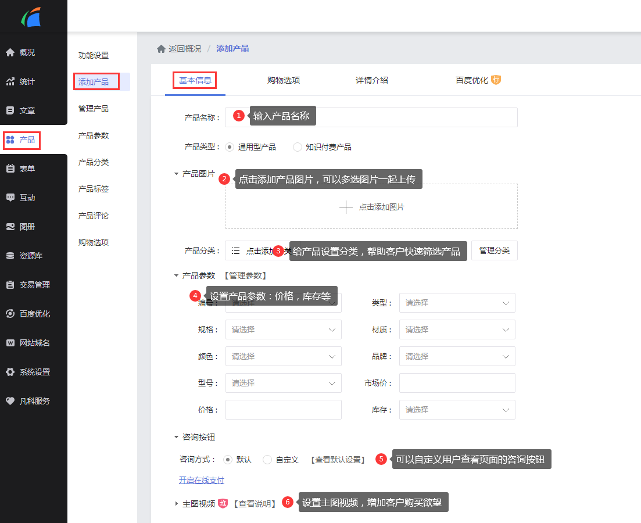The width and height of the screenshot is (641, 523).
Task: Click the 文章 document icon in sidebar
Action: [x=10, y=110]
